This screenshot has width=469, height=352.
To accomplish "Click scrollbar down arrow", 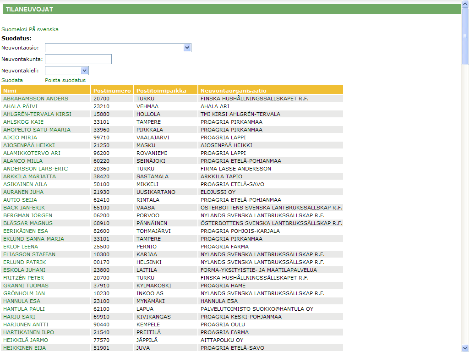I will (465, 348).
